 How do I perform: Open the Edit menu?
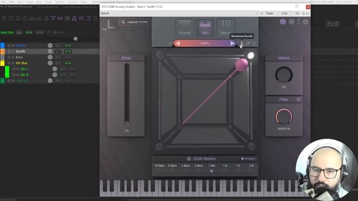click(x=11, y=2)
